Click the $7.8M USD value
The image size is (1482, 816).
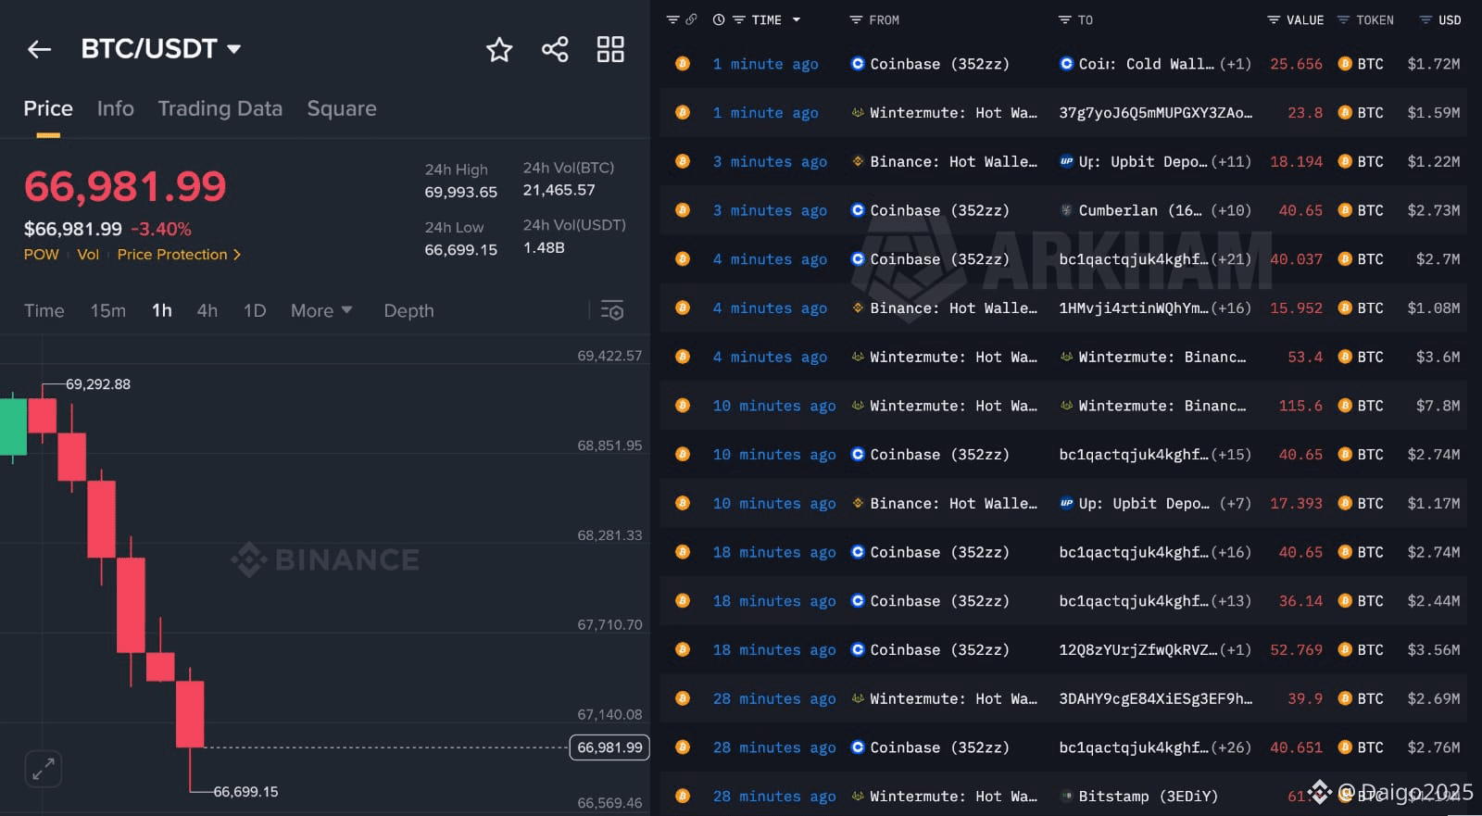[1438, 406]
